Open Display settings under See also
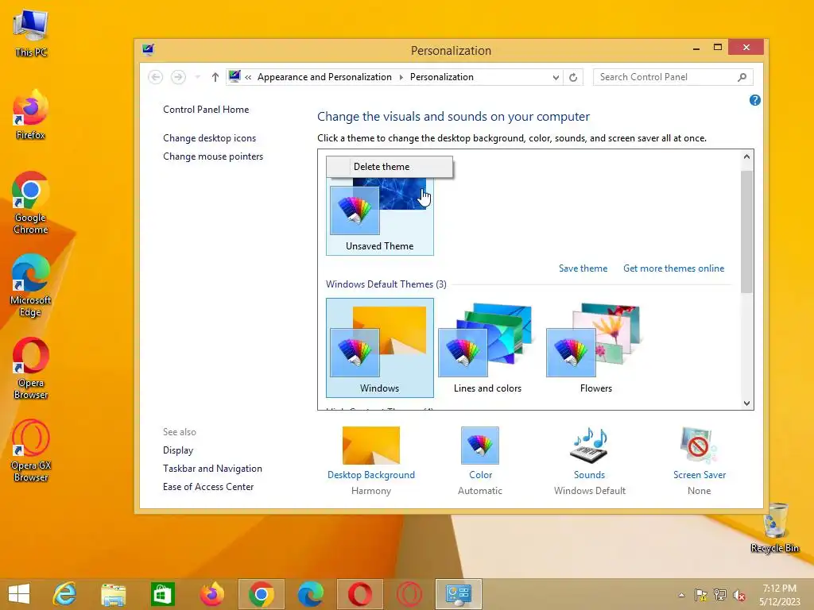This screenshot has height=610, width=814. pyautogui.click(x=178, y=450)
